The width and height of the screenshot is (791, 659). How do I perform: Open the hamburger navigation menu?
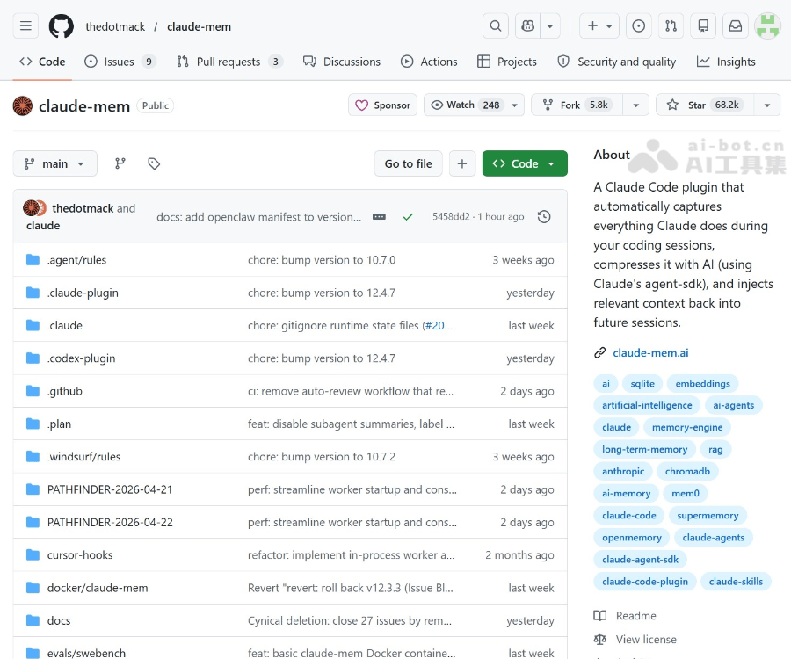tap(25, 25)
